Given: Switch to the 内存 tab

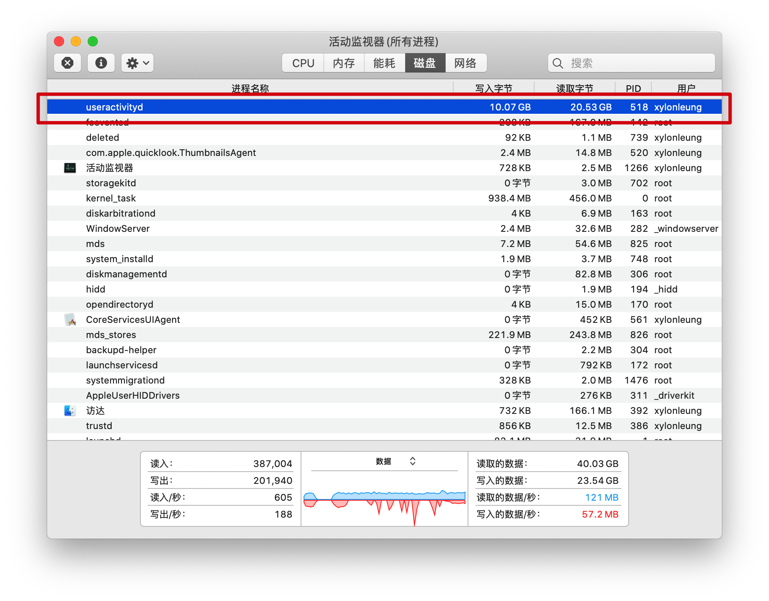Looking at the screenshot, I should click(x=344, y=63).
